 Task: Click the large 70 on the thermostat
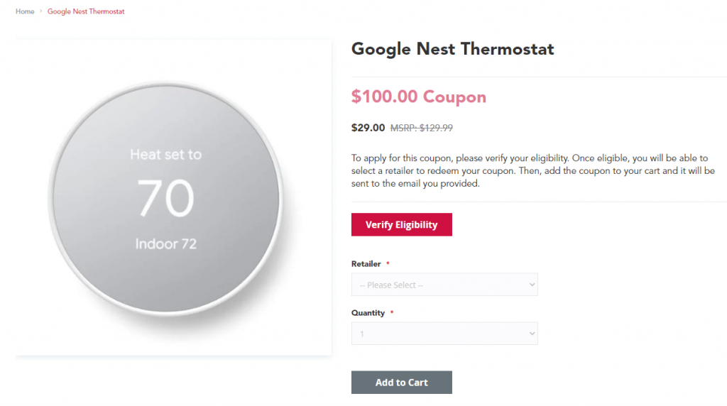165,198
